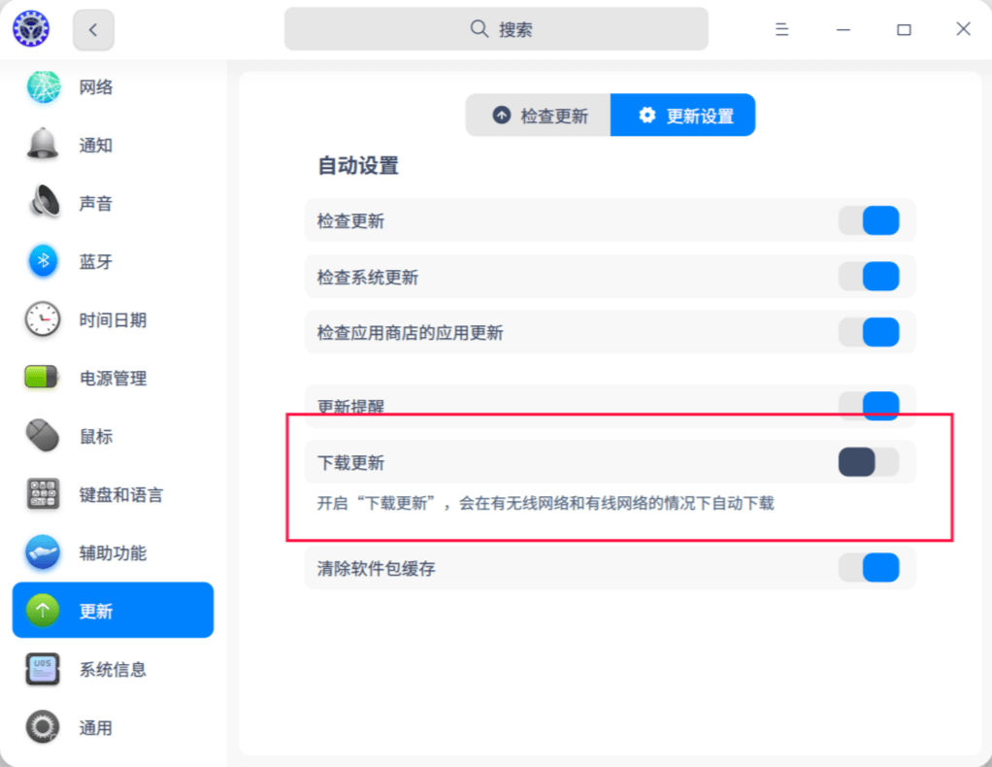Select the 时间日期 (Date & Time) icon
Screen dimensions: 992x767
[x=43, y=319]
